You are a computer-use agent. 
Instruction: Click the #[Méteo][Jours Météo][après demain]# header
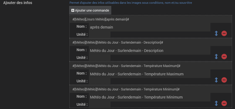coord(101,19)
